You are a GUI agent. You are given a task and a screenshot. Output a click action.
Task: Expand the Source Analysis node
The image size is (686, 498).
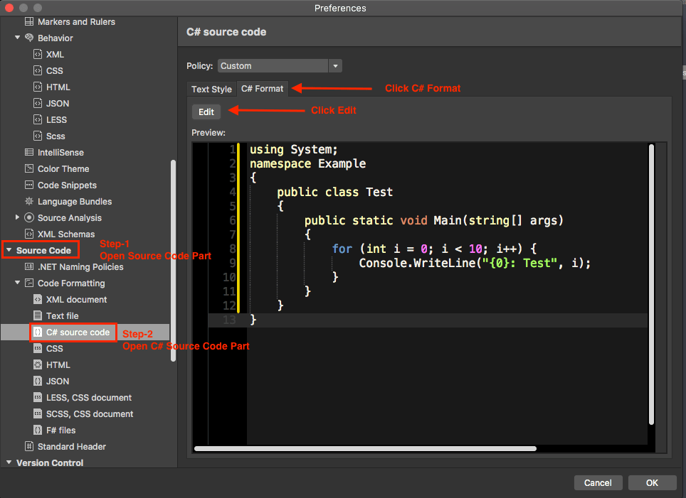click(17, 217)
